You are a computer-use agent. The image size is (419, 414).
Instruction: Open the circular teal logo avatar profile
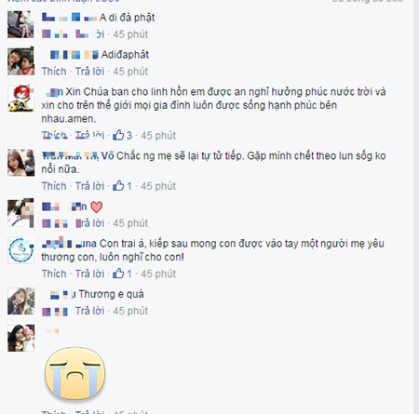pyautogui.click(x=20, y=250)
